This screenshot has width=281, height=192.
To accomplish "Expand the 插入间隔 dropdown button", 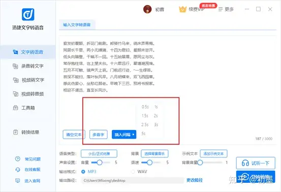I will tap(124, 135).
